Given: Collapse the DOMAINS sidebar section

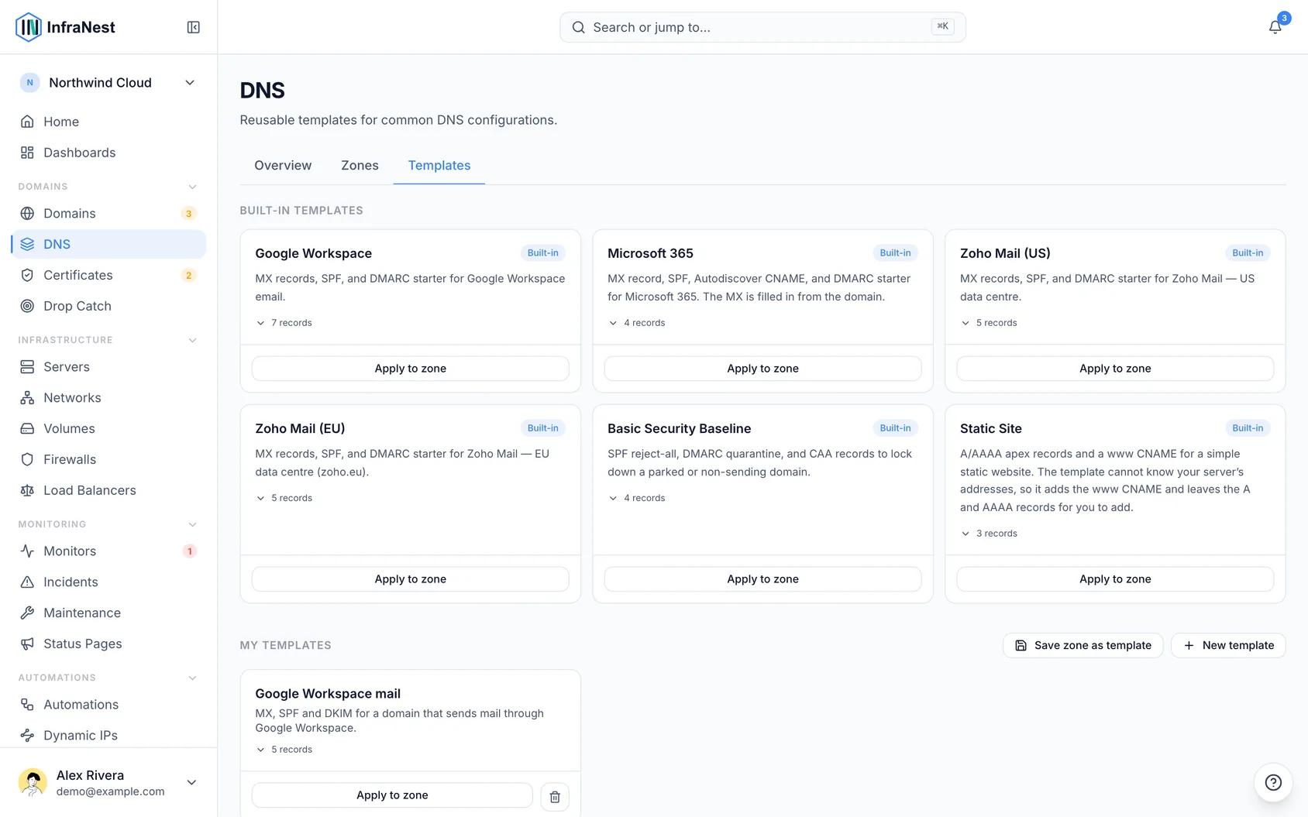Looking at the screenshot, I should pyautogui.click(x=192, y=187).
